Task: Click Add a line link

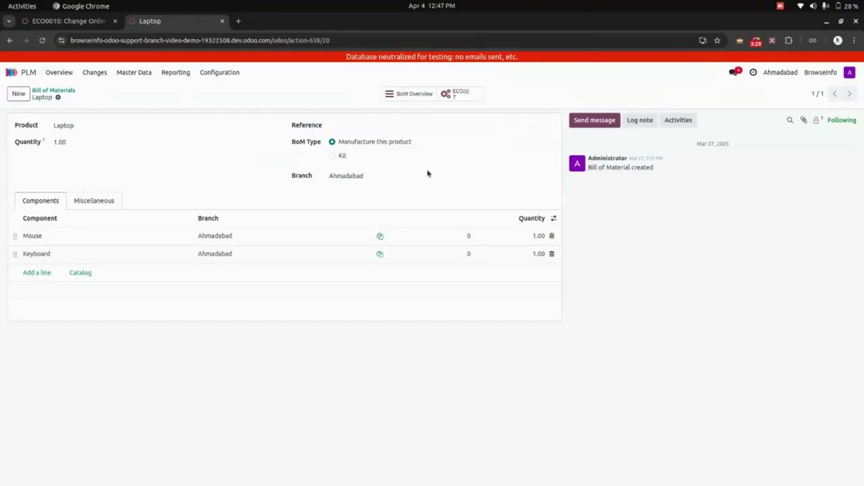Action: pyautogui.click(x=37, y=273)
